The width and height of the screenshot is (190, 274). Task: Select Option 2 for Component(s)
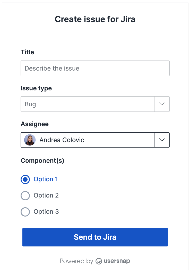click(25, 195)
